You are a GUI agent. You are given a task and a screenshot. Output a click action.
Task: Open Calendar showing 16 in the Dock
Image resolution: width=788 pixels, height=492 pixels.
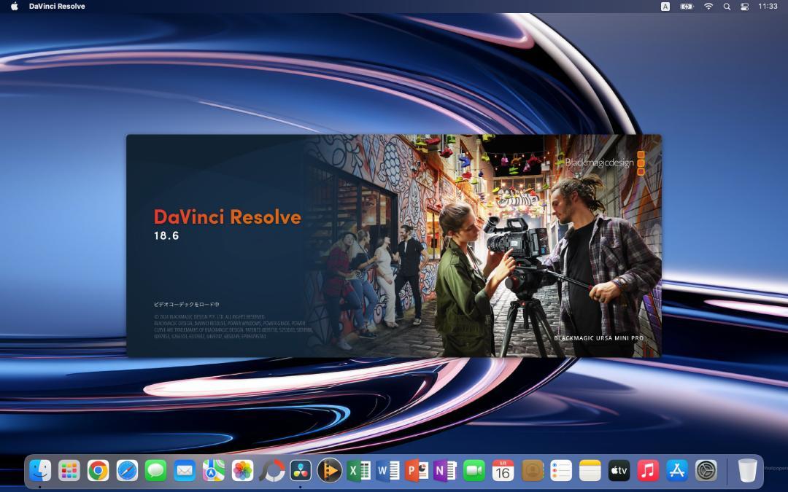503,471
